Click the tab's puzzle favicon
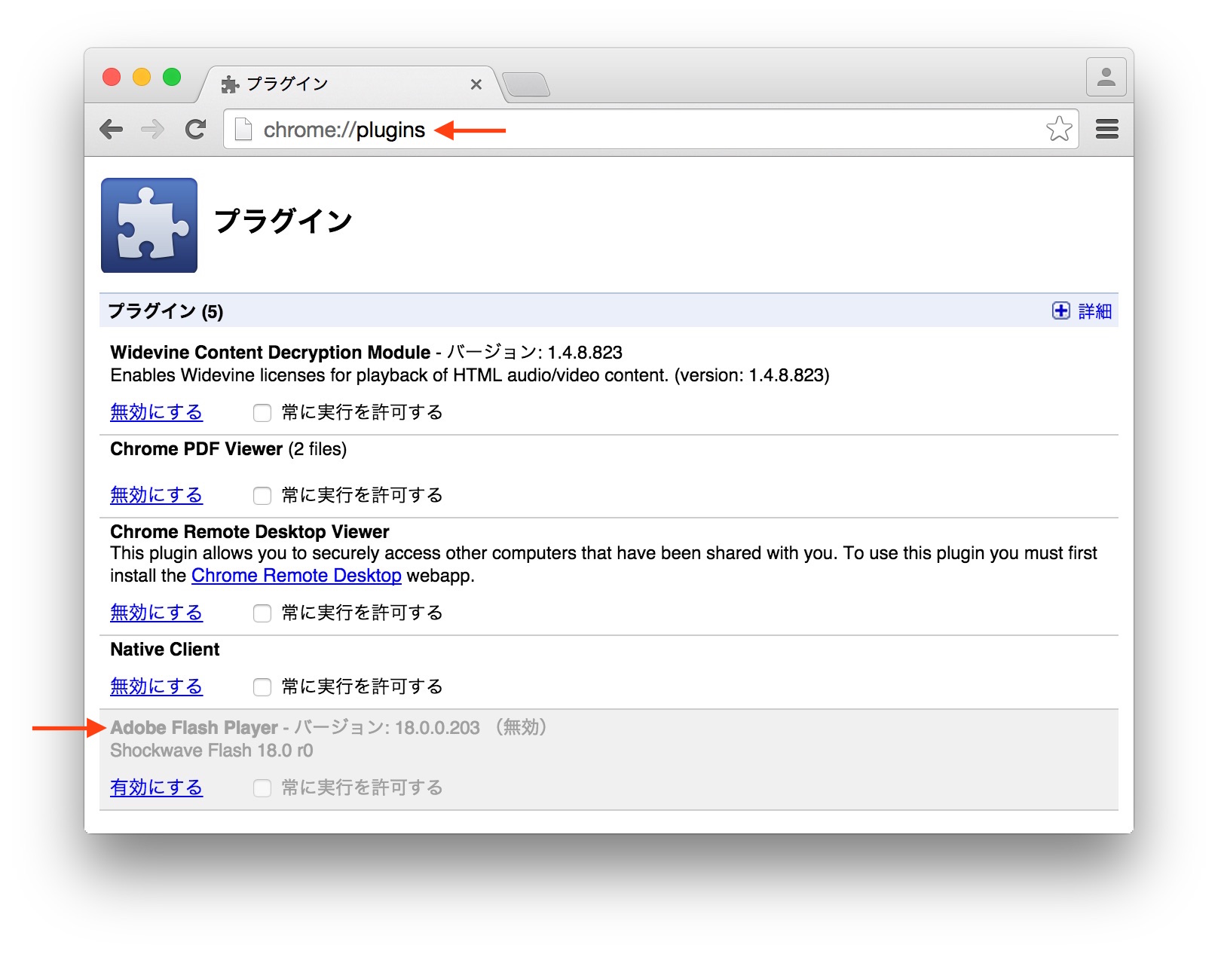The height and width of the screenshot is (954, 1218). pyautogui.click(x=230, y=84)
